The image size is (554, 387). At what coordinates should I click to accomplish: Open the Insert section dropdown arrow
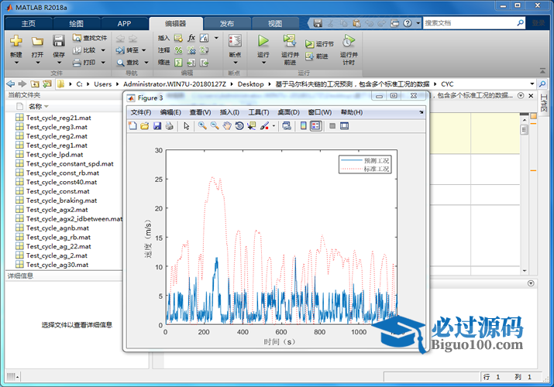click(x=216, y=38)
